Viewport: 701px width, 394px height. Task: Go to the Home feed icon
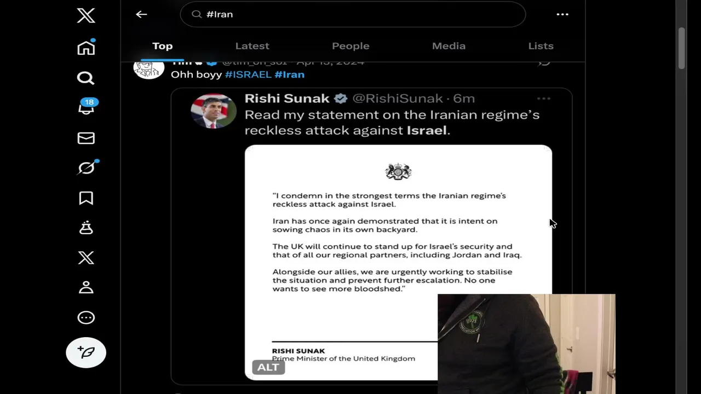[x=86, y=48]
